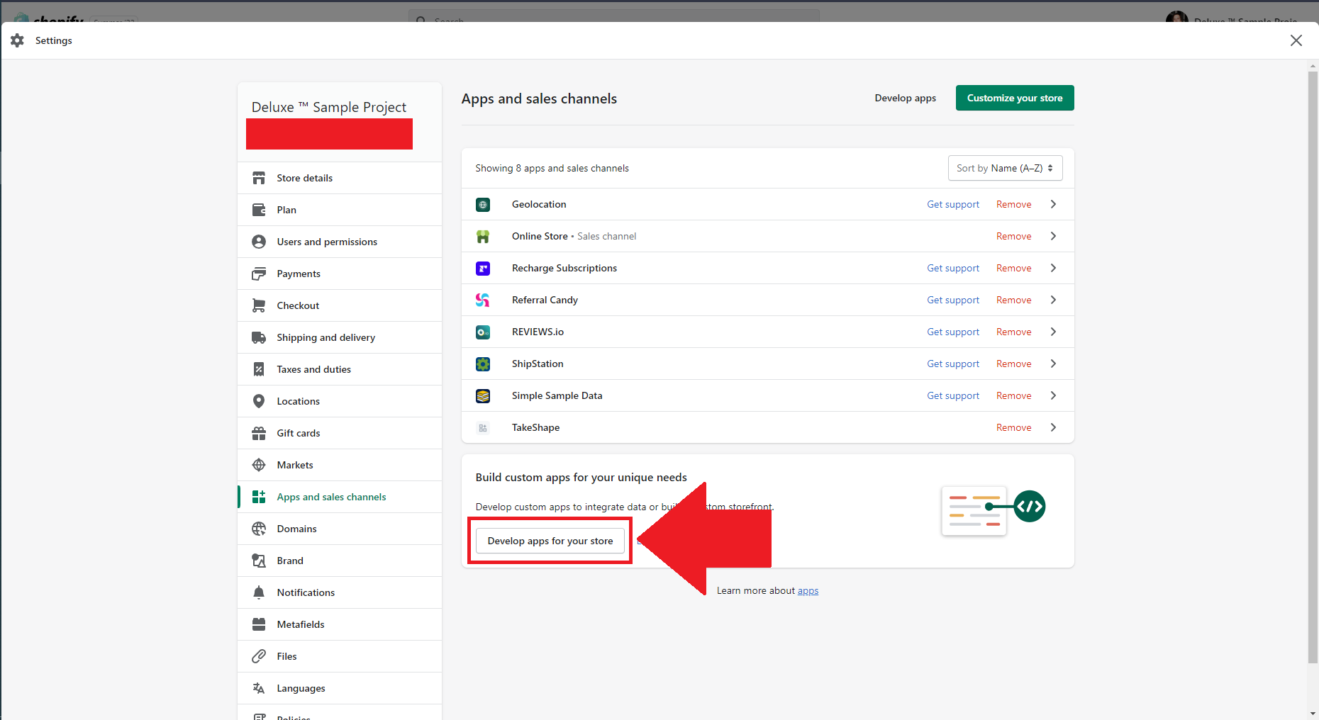Get support for Recharge Subscriptions
This screenshot has width=1319, height=720.
point(953,268)
